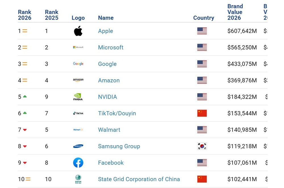This screenshot has height=188, width=284.
Task: Click the China flag in TikTok row
Action: click(x=202, y=113)
